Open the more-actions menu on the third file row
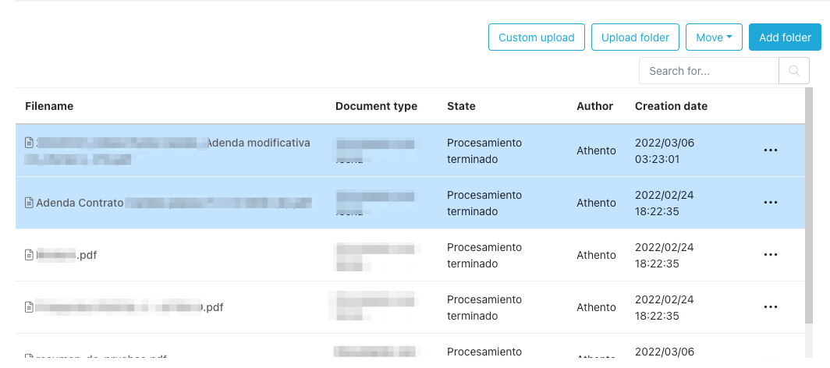The width and height of the screenshot is (830, 368). 771,255
